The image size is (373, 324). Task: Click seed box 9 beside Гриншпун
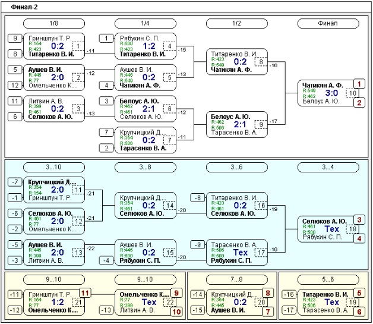point(15,38)
